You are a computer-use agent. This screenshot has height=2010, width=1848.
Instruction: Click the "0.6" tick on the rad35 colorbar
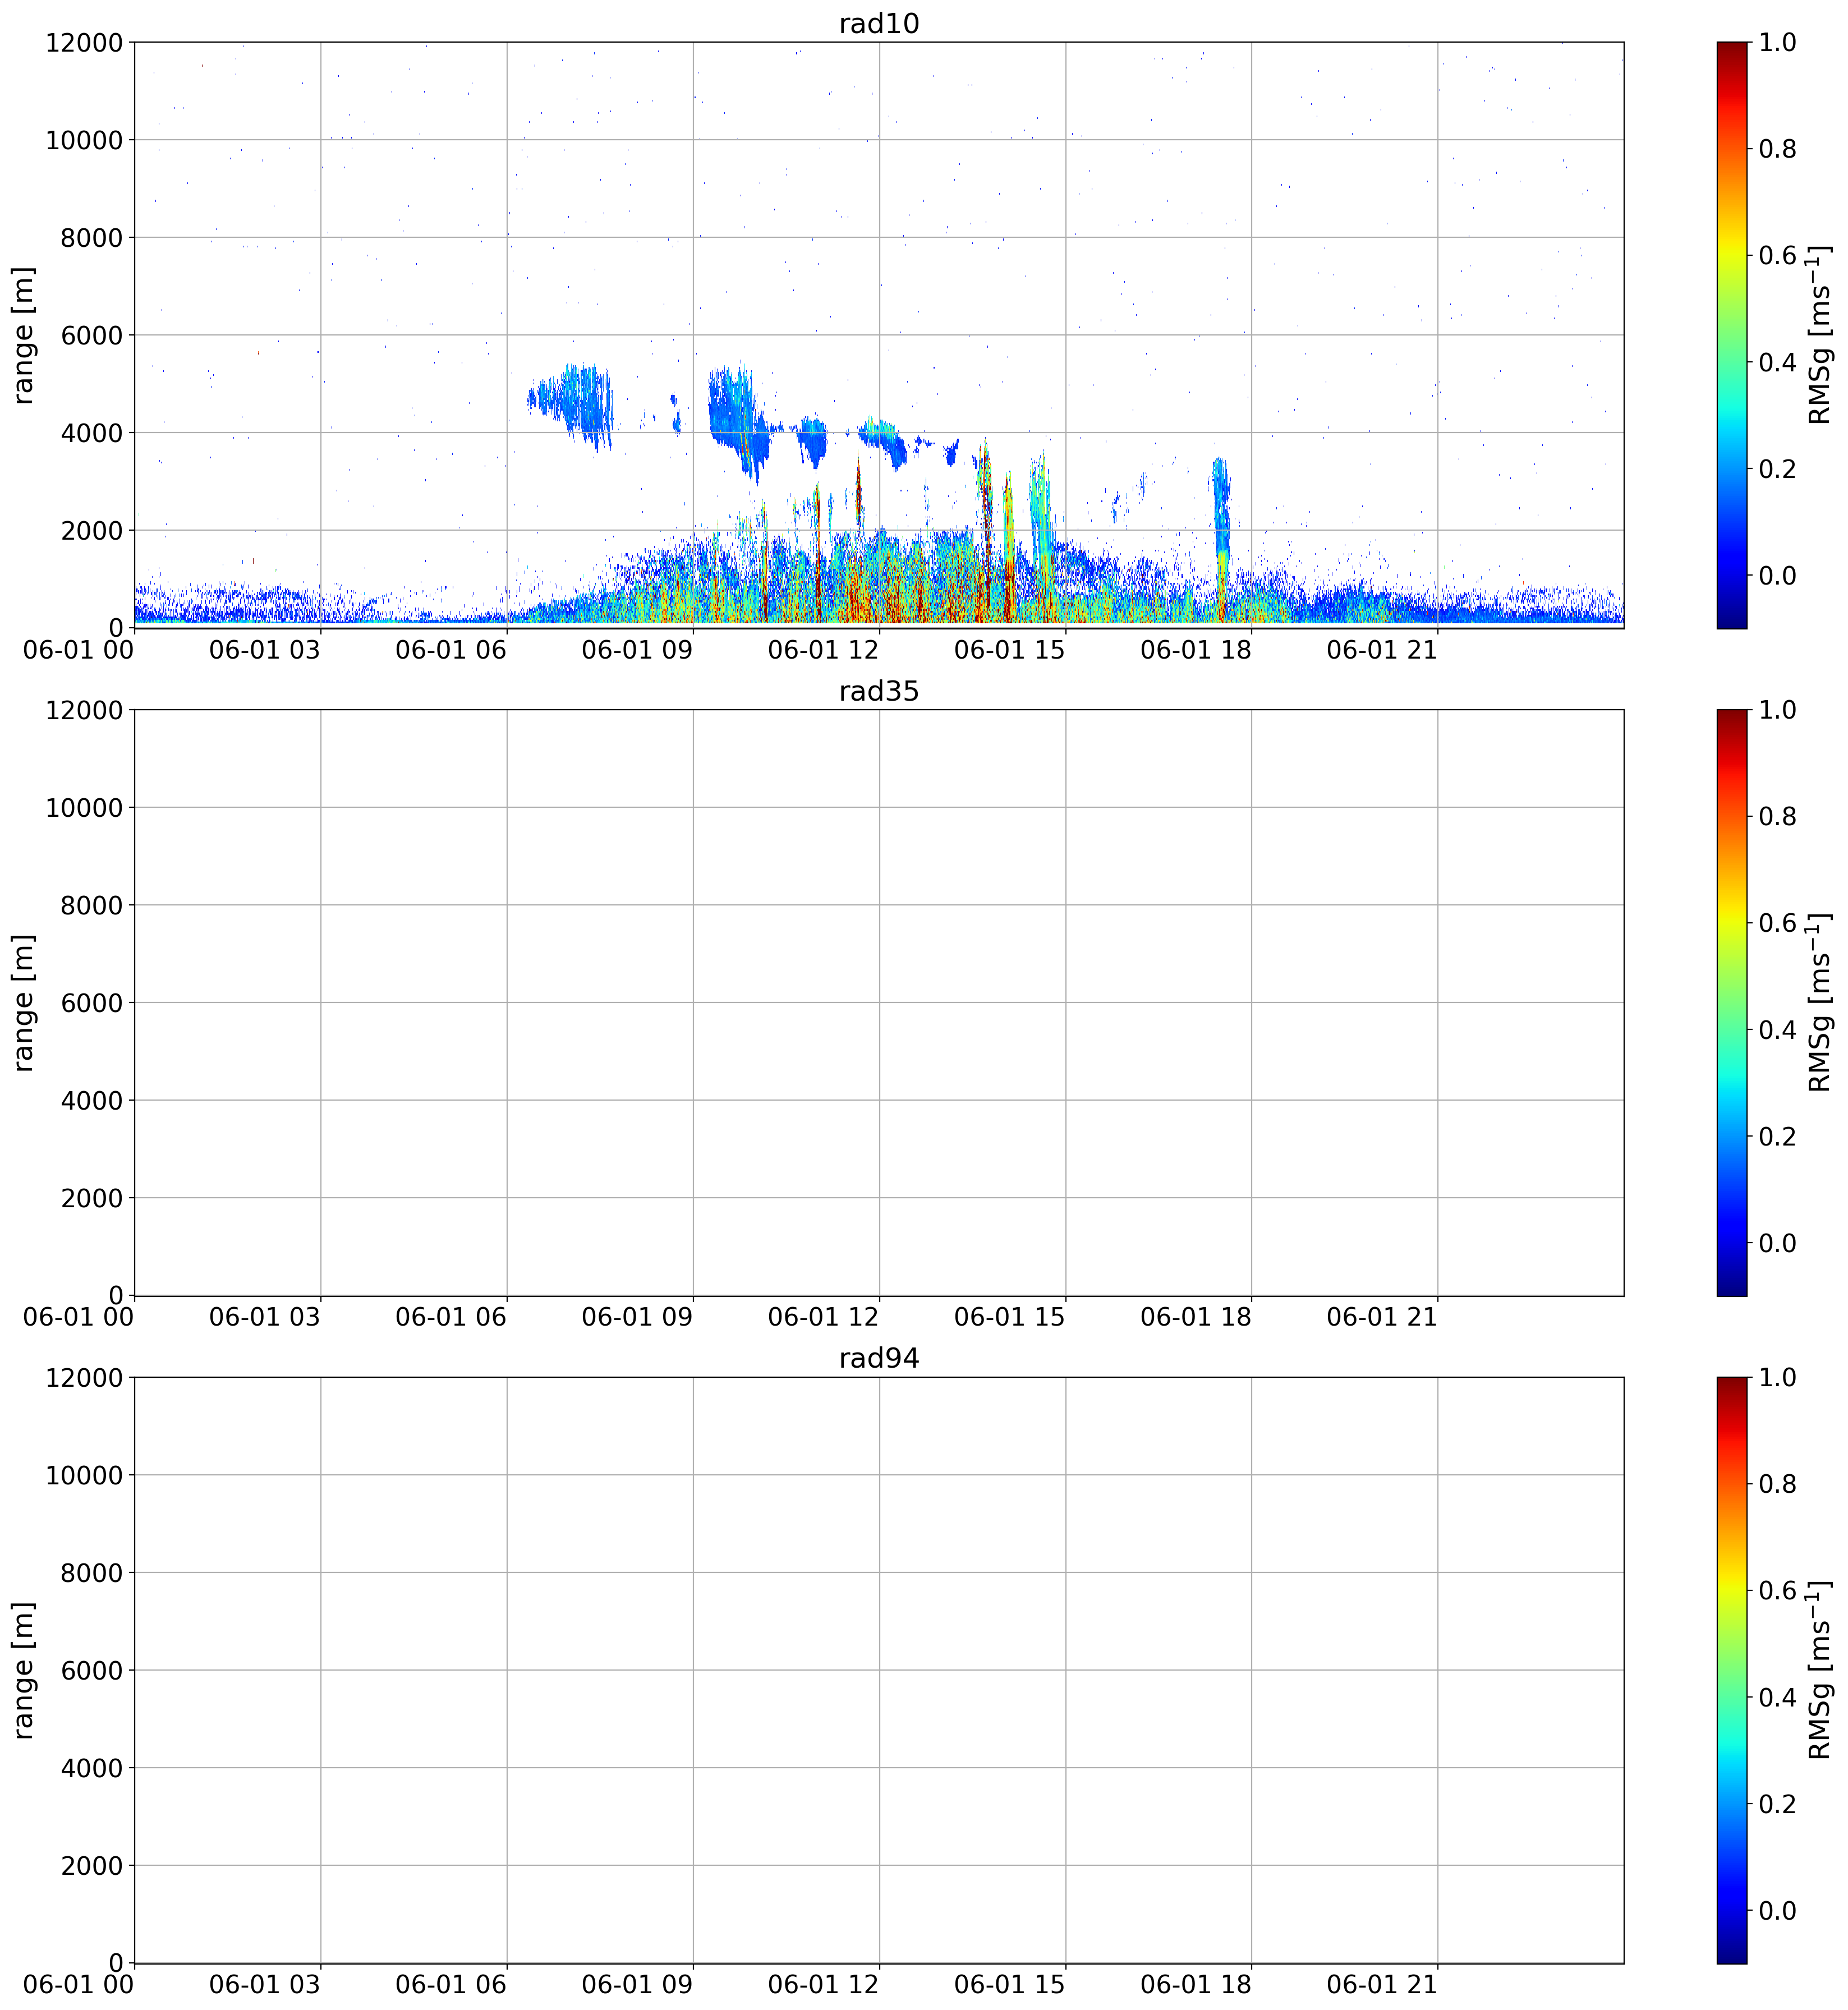[1777, 923]
